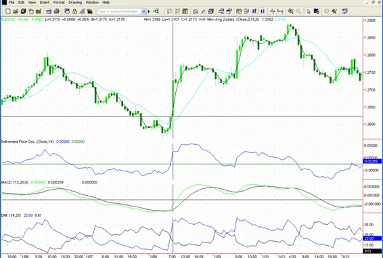Open a file with the yellow folder icon
This screenshot has width=383, height=258.
click(x=16, y=12)
